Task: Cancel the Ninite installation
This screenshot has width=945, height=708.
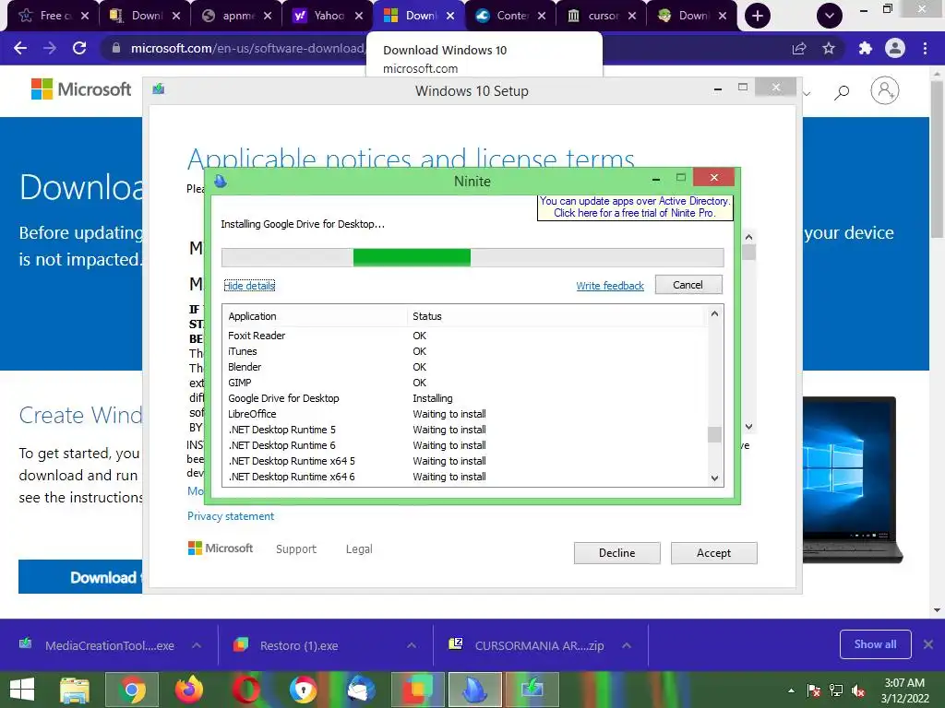Action: [x=688, y=285]
